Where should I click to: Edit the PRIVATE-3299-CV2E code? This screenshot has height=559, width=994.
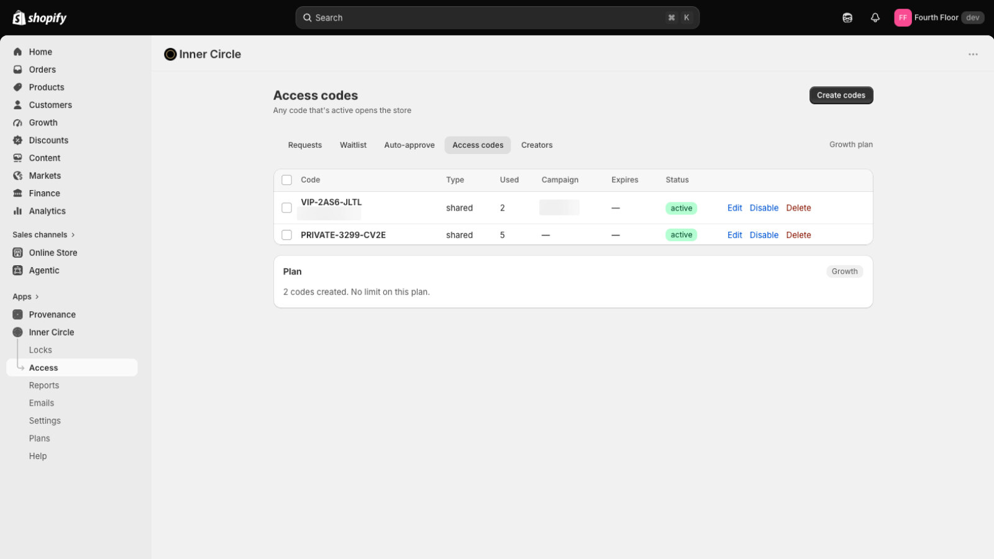tap(734, 235)
